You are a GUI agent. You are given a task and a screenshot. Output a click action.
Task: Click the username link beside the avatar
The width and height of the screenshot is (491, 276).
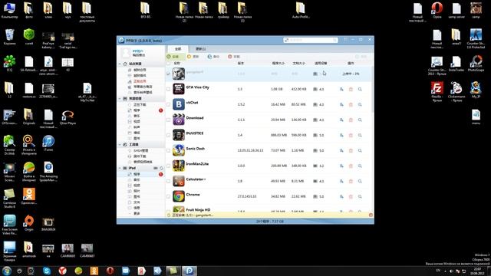tap(138, 51)
